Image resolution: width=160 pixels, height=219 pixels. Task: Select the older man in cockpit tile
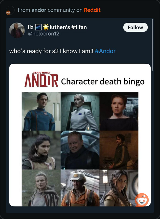[x=80, y=150]
